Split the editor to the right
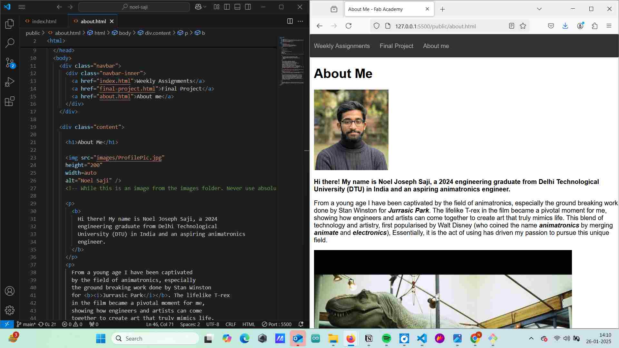Screen dimensions: 619x348 (x=290, y=21)
